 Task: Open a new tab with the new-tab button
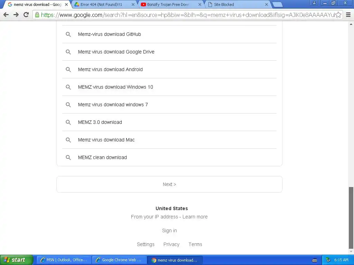(x=278, y=4)
